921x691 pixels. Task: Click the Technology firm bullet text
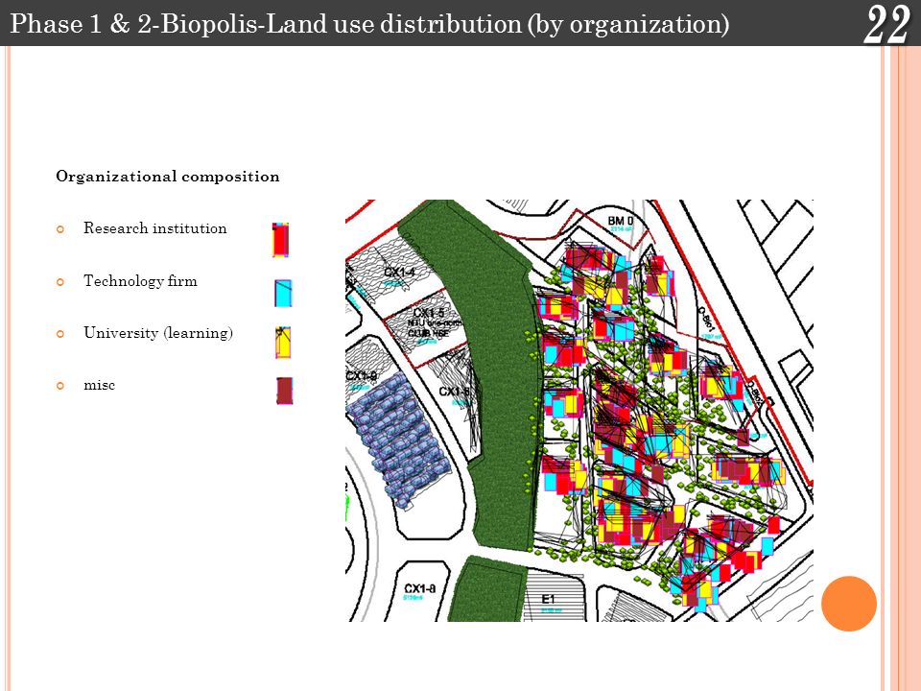(140, 281)
